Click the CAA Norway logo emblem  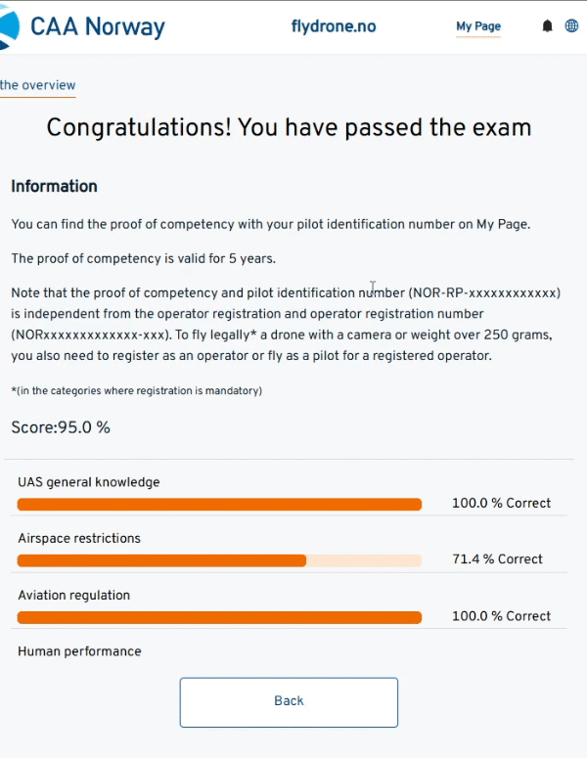(x=9, y=25)
